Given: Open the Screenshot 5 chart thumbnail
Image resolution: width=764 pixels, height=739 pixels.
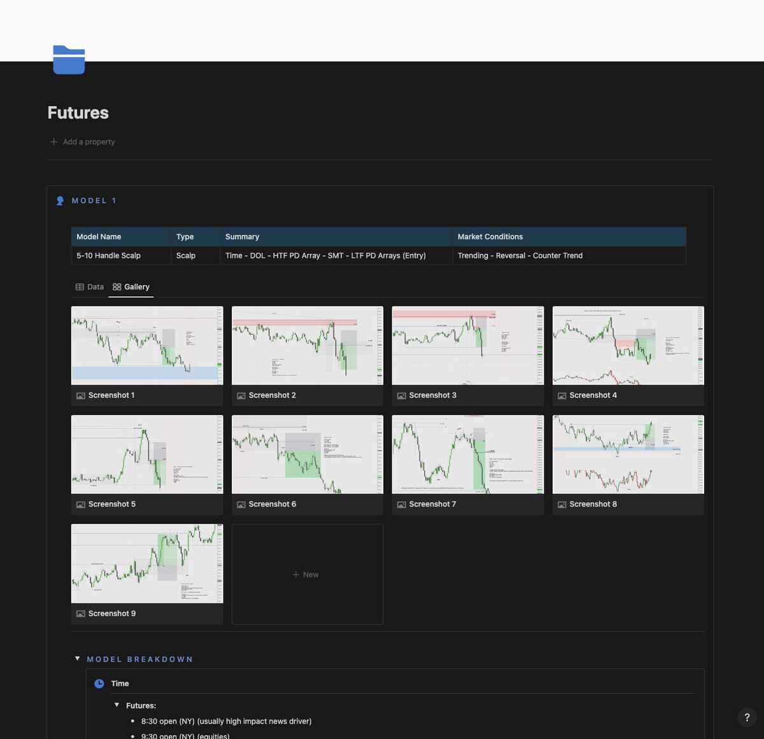Looking at the screenshot, I should click(x=147, y=454).
